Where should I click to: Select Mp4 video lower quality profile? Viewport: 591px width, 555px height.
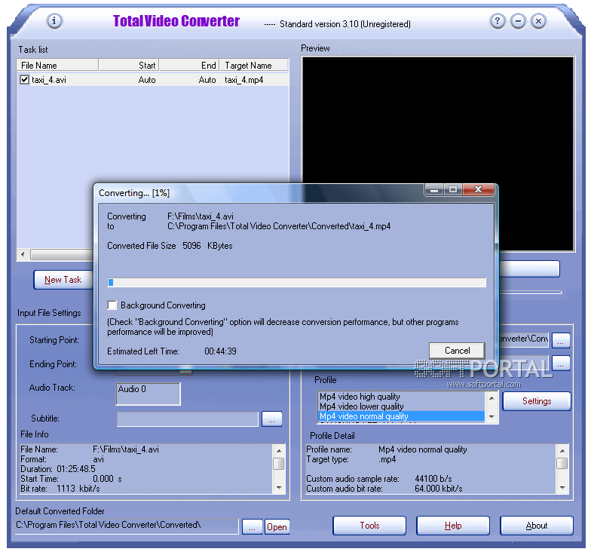pyautogui.click(x=402, y=406)
